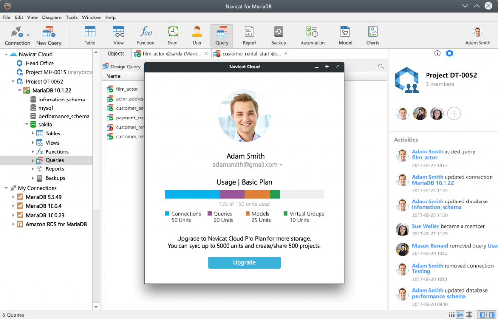Select the Query toolbar icon

(222, 35)
